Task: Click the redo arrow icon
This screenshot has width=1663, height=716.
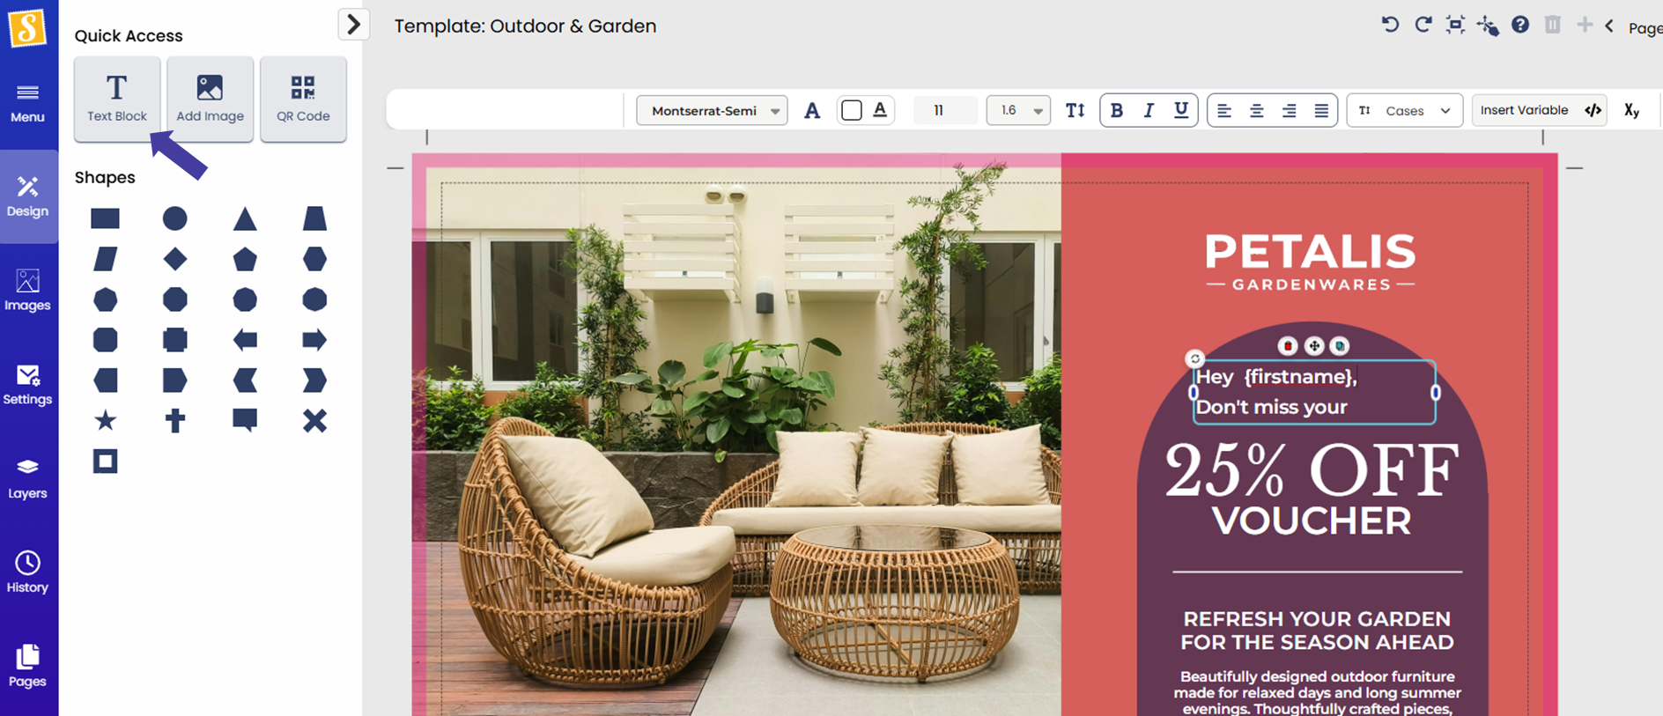Action: (1423, 25)
